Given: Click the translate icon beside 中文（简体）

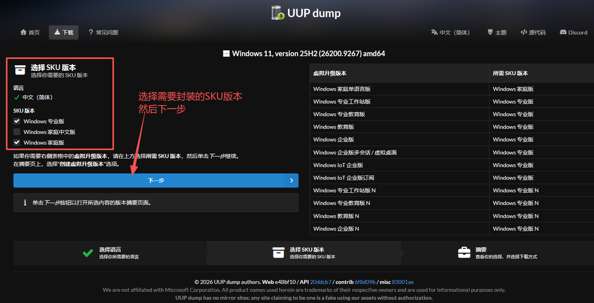Looking at the screenshot, I should [x=434, y=33].
